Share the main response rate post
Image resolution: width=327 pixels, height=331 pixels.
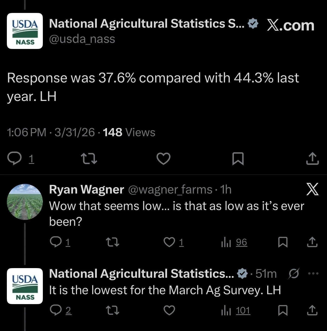(x=312, y=159)
